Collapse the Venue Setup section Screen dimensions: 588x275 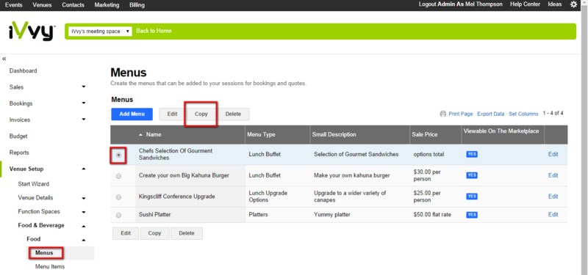(83, 169)
